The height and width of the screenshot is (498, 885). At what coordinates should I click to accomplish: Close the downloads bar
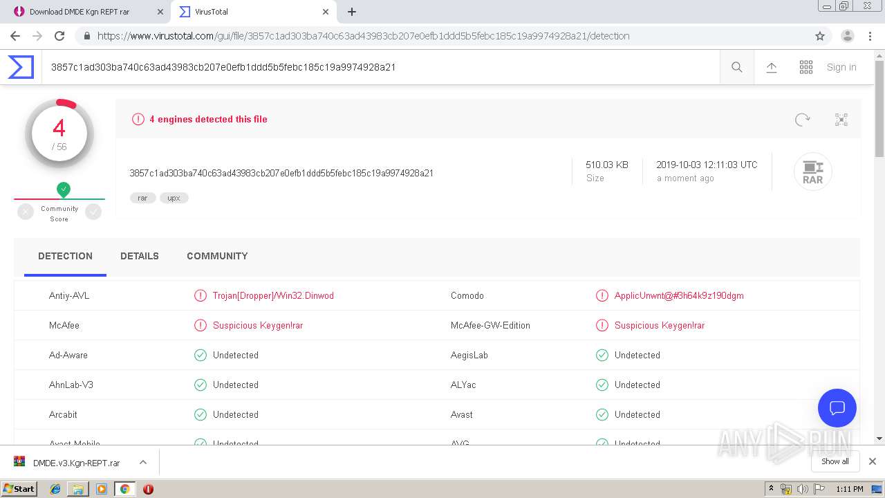[x=873, y=461]
